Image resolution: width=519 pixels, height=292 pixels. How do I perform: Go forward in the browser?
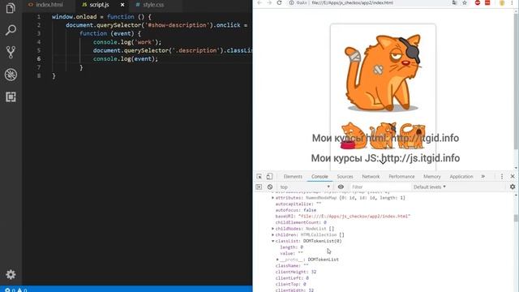pyautogui.click(x=269, y=2)
